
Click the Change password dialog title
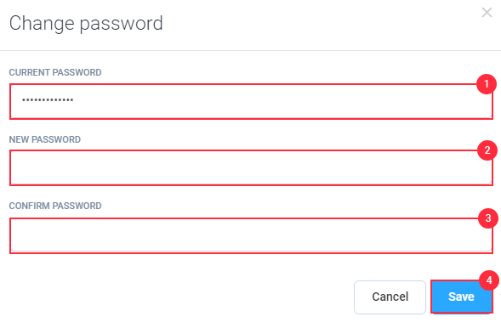click(x=86, y=23)
